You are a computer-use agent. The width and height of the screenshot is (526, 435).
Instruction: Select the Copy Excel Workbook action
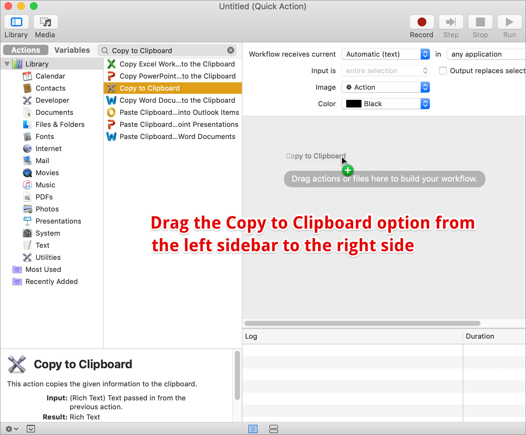pyautogui.click(x=177, y=64)
